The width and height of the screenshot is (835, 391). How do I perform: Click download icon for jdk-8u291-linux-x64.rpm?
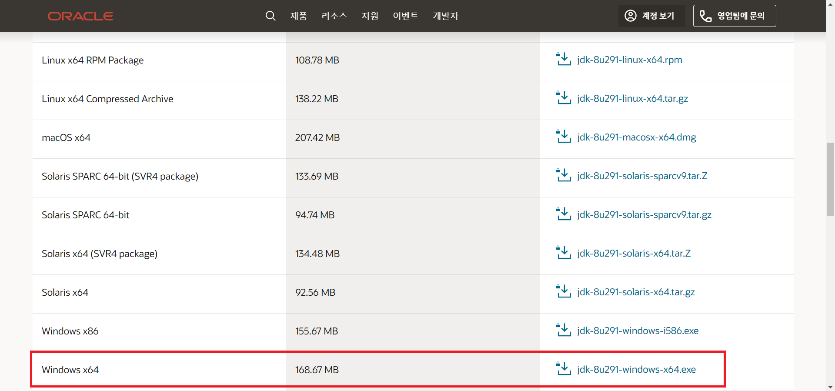564,59
